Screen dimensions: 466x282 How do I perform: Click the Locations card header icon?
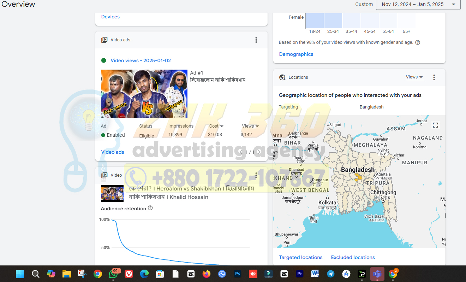pyautogui.click(x=282, y=77)
